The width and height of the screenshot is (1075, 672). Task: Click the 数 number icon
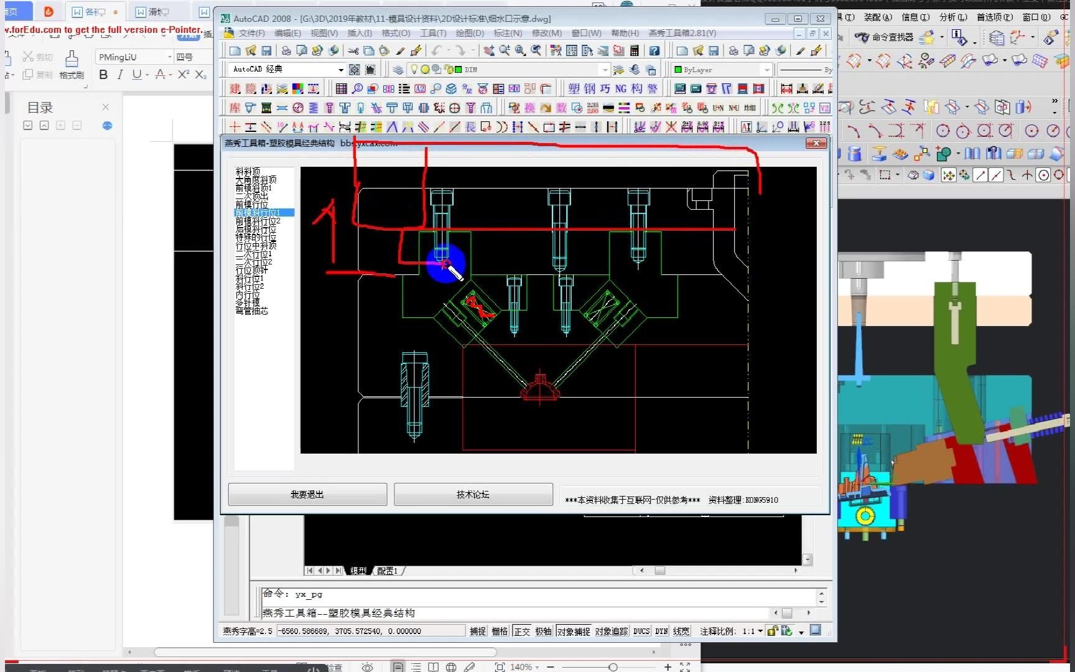[561, 108]
